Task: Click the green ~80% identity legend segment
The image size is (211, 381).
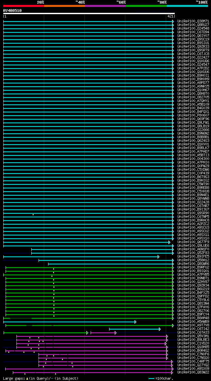Action: point(146,6)
